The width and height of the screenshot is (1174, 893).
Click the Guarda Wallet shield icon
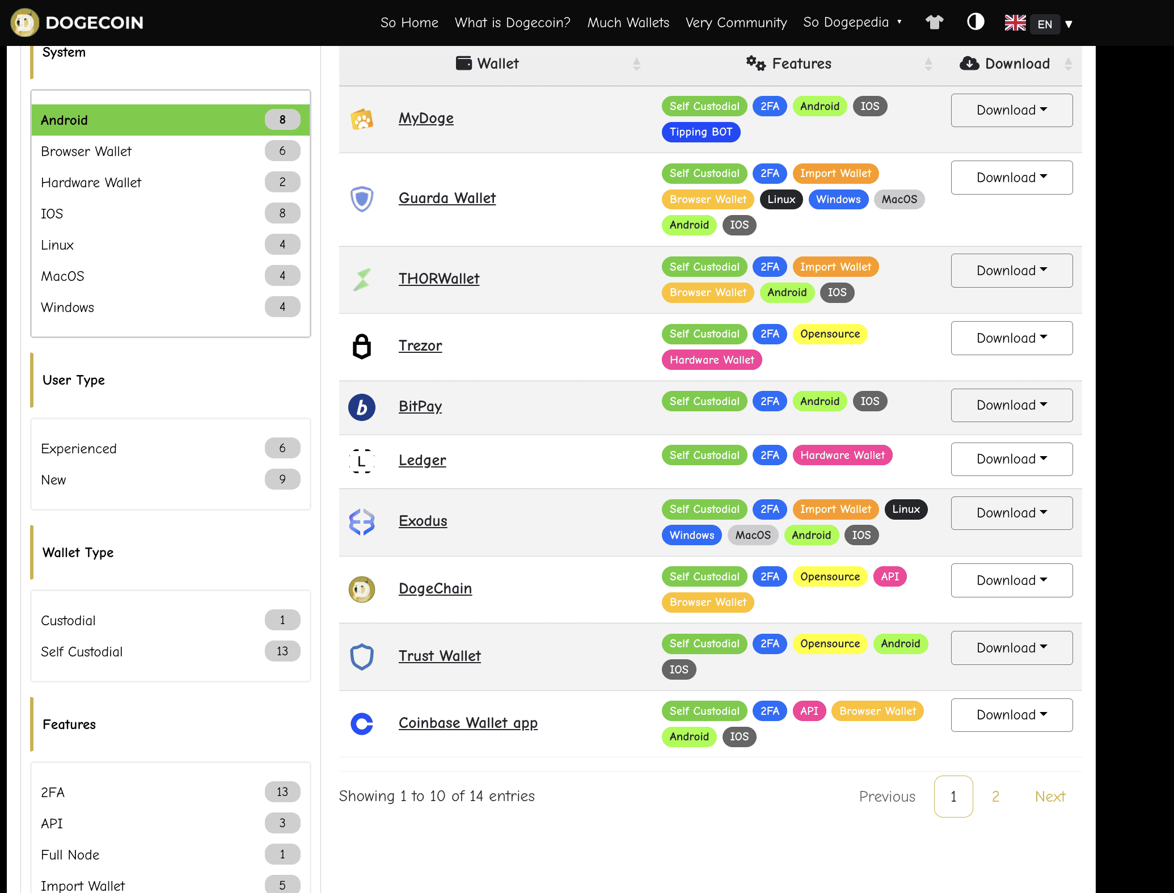[362, 199]
